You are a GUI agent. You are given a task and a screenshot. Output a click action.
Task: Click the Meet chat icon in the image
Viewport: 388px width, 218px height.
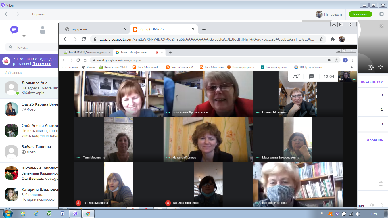tap(311, 76)
